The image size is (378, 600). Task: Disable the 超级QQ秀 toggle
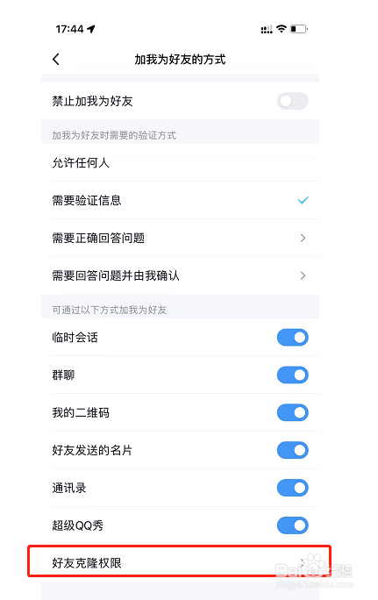(293, 525)
